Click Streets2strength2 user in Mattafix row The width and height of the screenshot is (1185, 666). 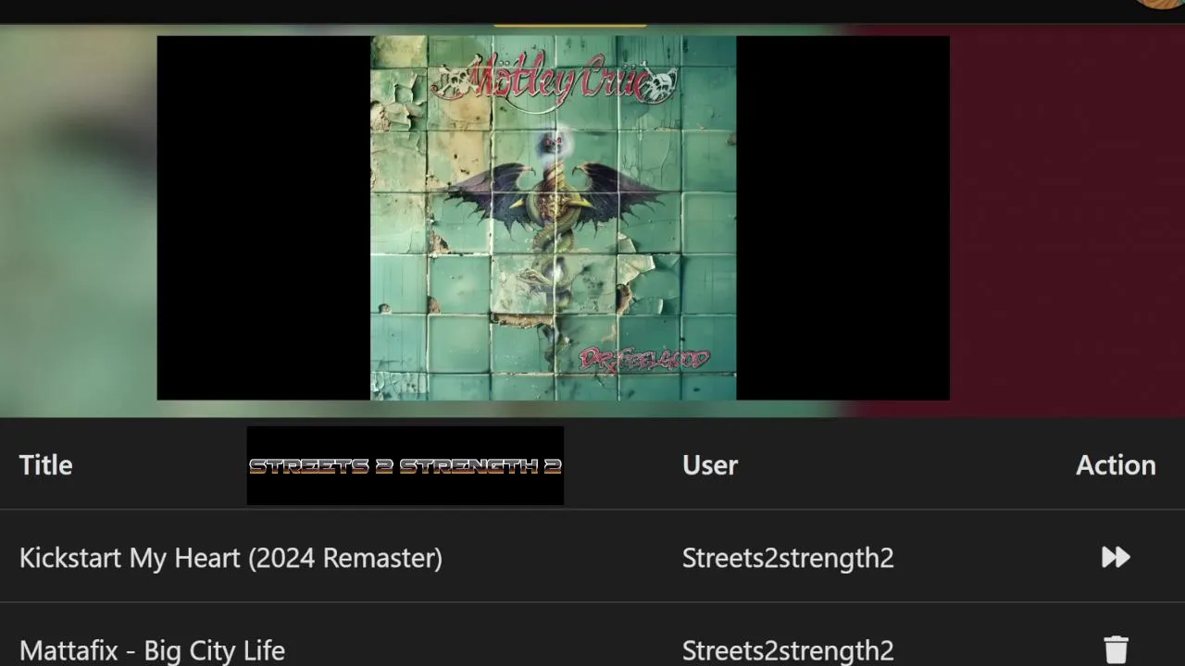click(788, 650)
